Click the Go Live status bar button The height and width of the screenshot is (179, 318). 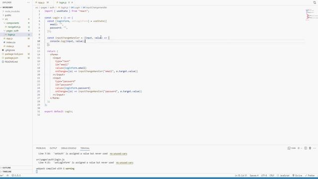click(x=297, y=176)
